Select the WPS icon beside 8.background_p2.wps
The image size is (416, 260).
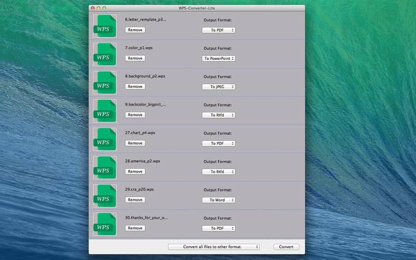pyautogui.click(x=105, y=83)
